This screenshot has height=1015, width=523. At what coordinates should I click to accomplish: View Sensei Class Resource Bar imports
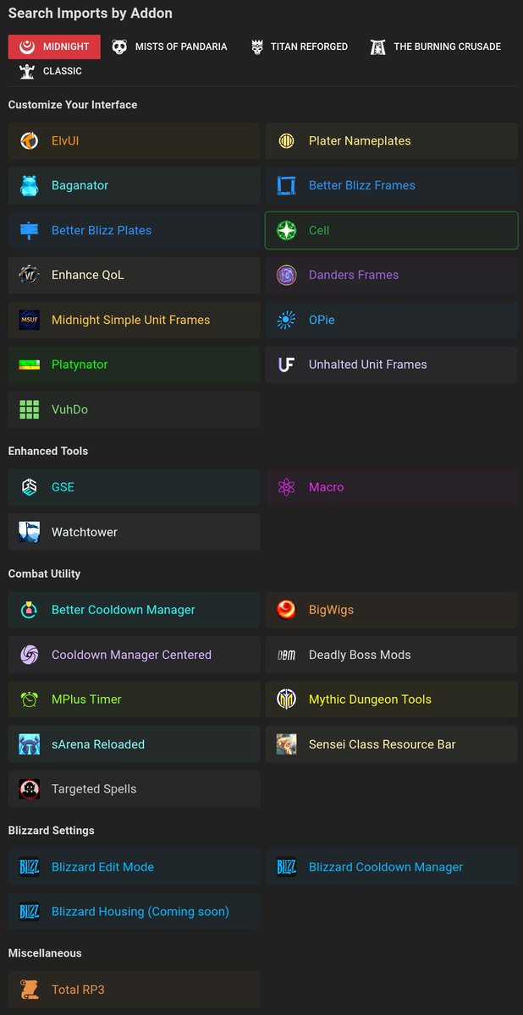[392, 745]
